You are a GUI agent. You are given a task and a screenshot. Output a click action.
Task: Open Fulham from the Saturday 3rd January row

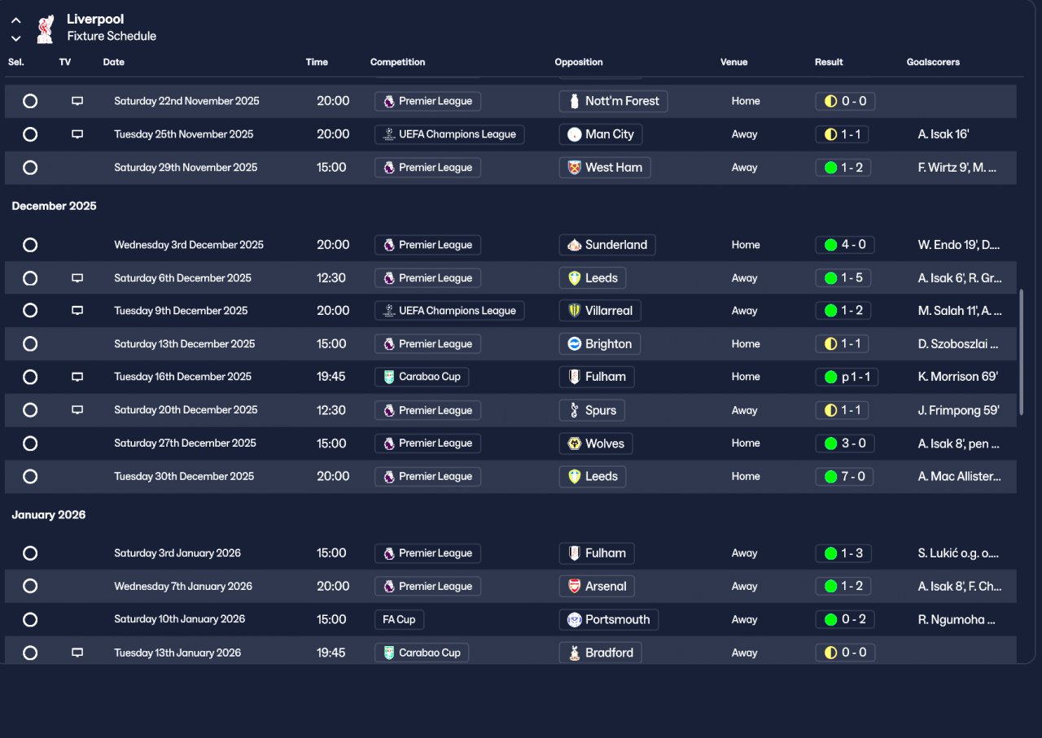597,553
